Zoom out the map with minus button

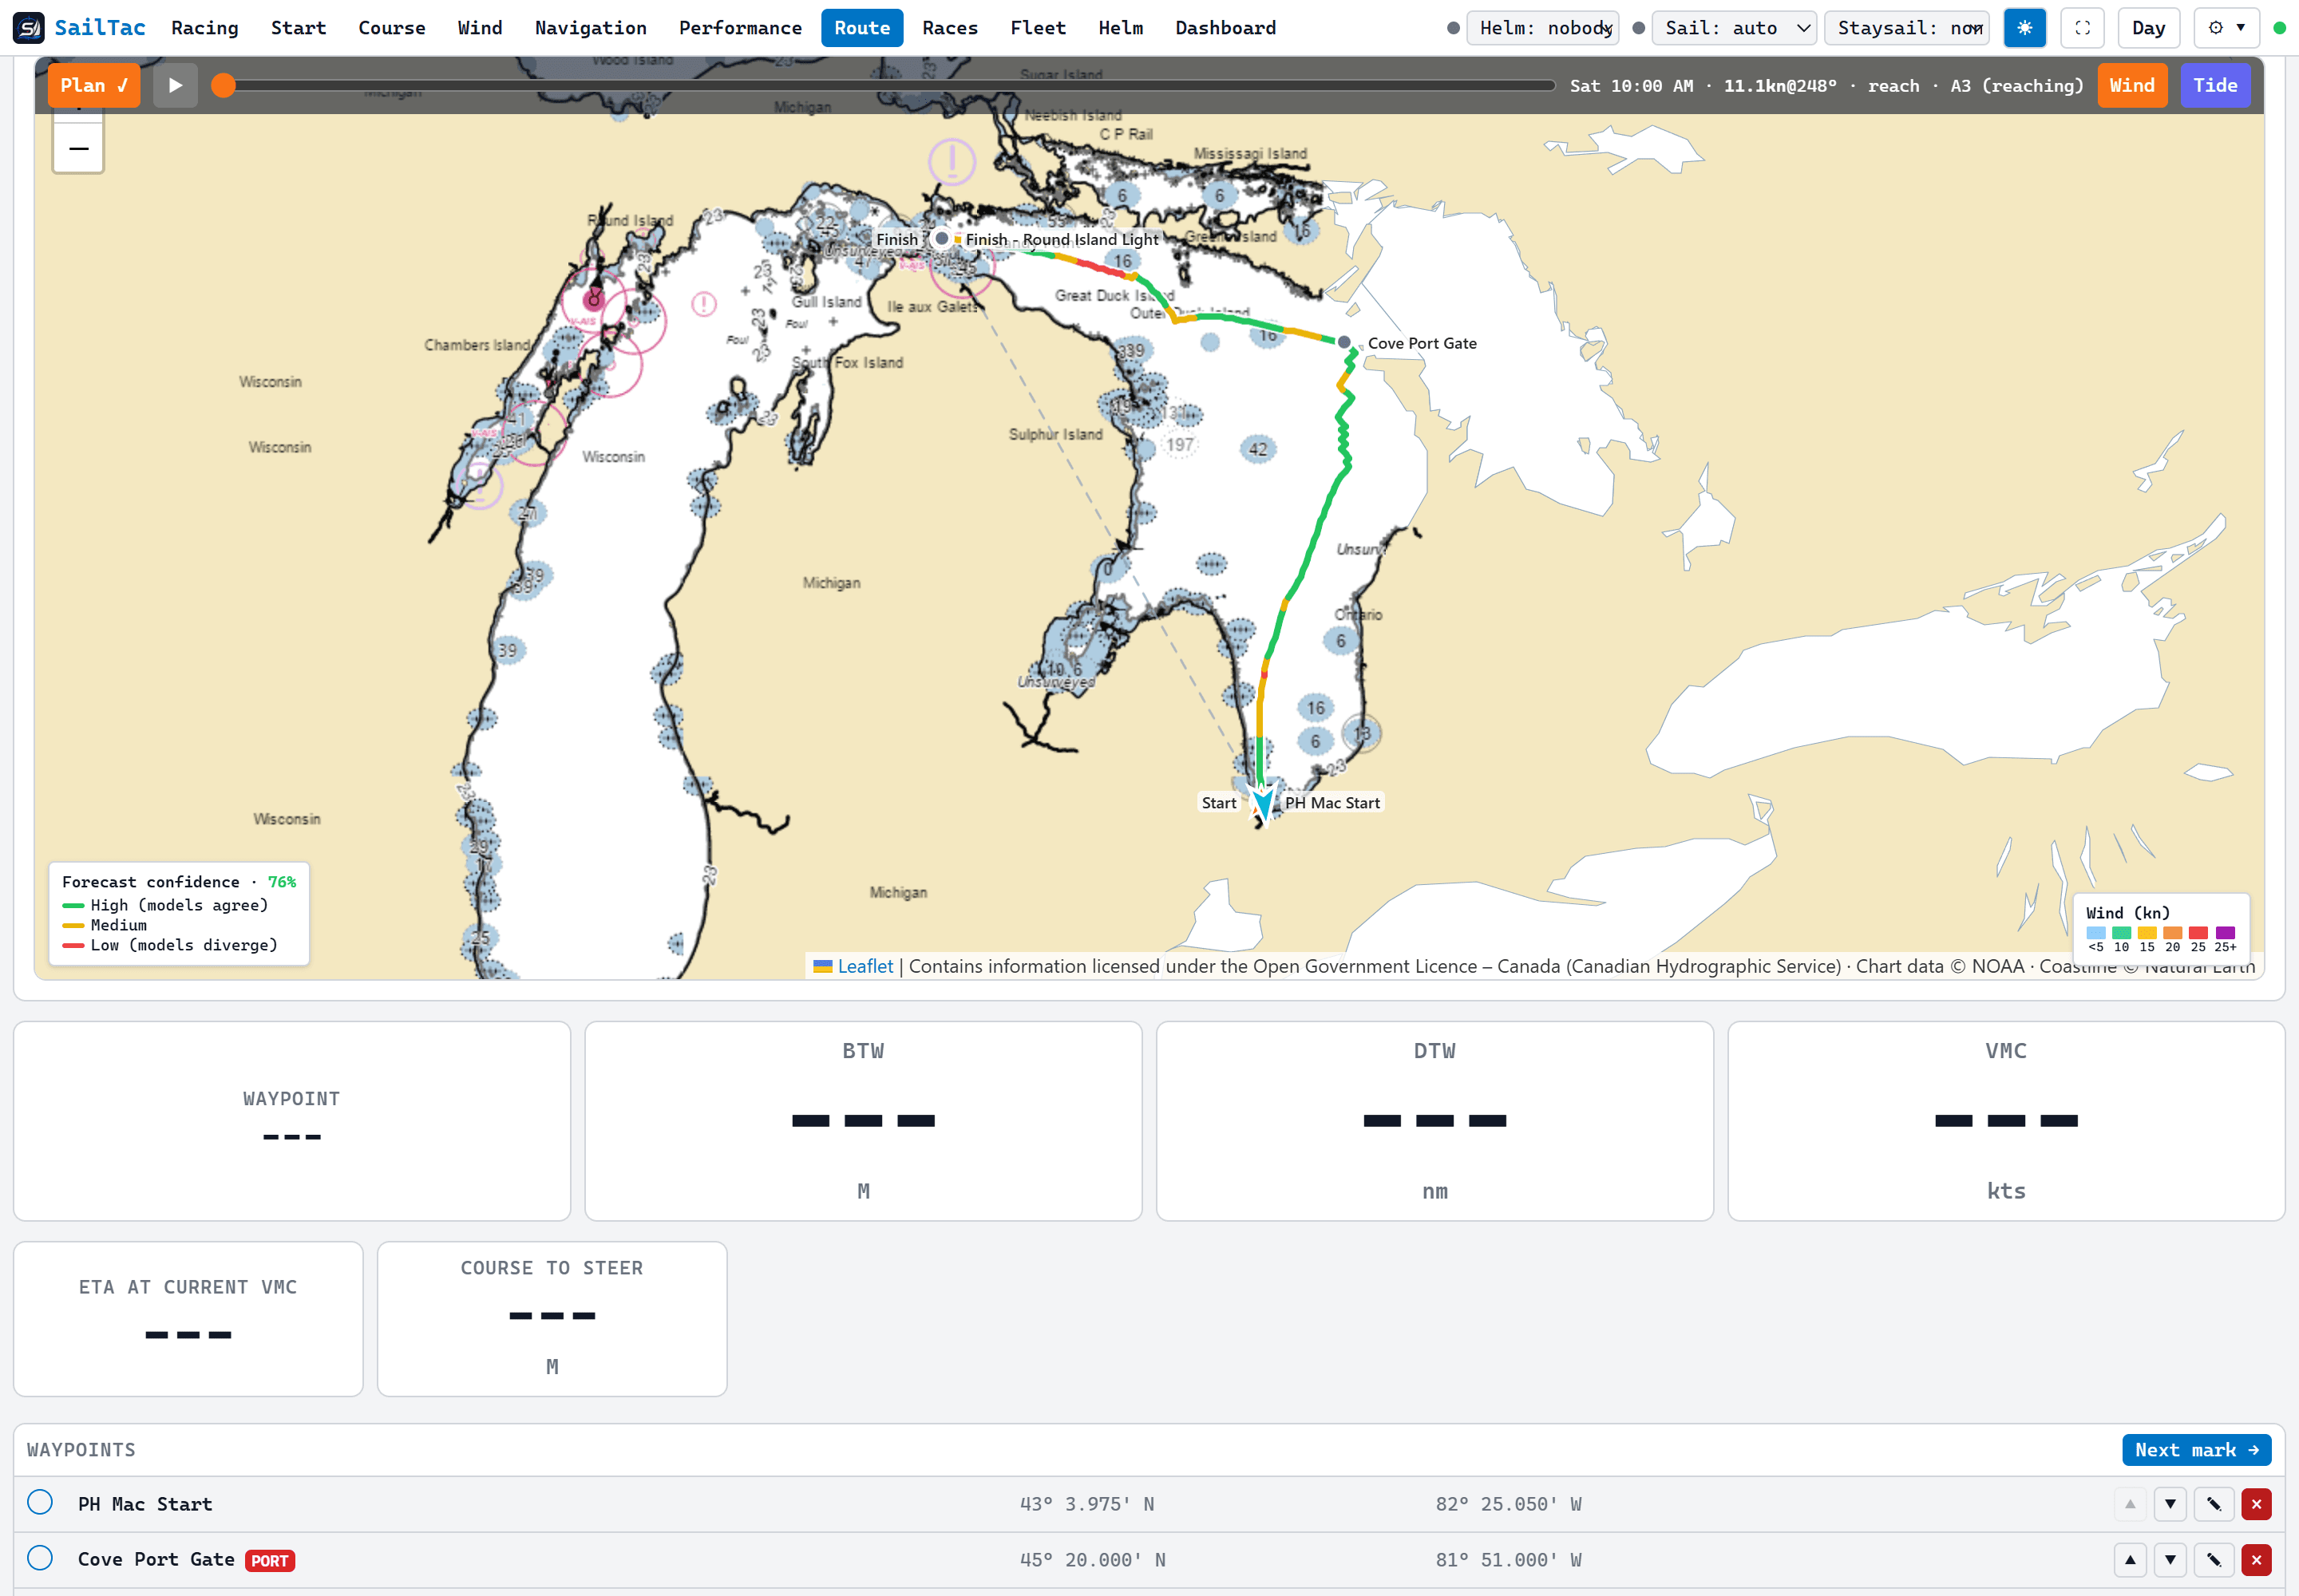78,148
